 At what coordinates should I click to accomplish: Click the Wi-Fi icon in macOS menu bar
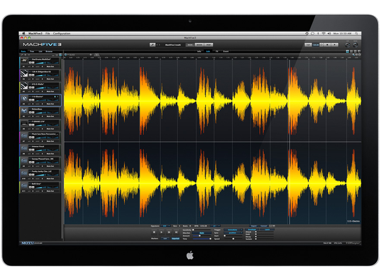click(323, 34)
